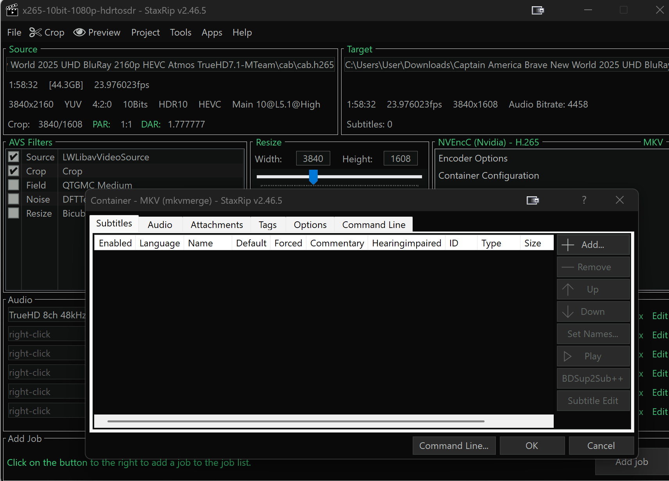Click the horizontal scrollbar in subtitles list

(295, 421)
